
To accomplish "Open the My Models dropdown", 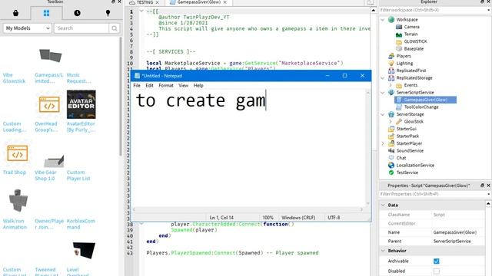I will 28,28.
